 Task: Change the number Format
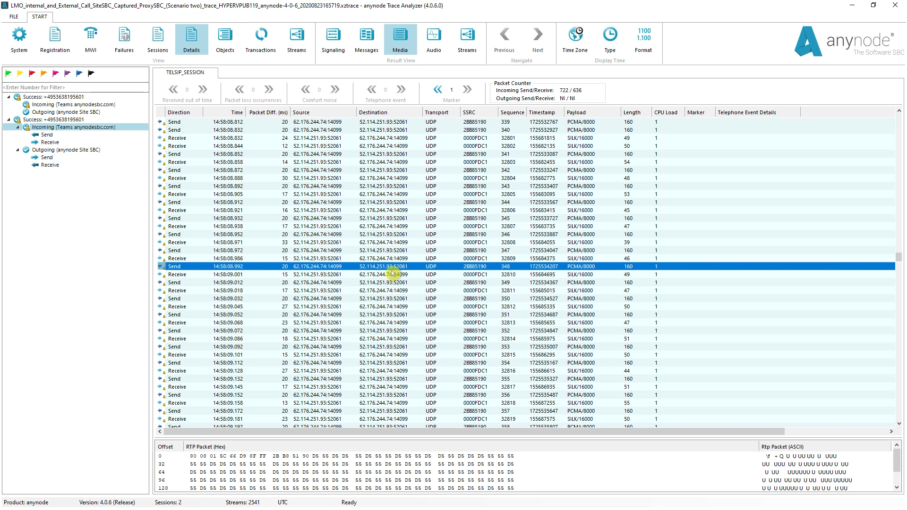point(643,40)
